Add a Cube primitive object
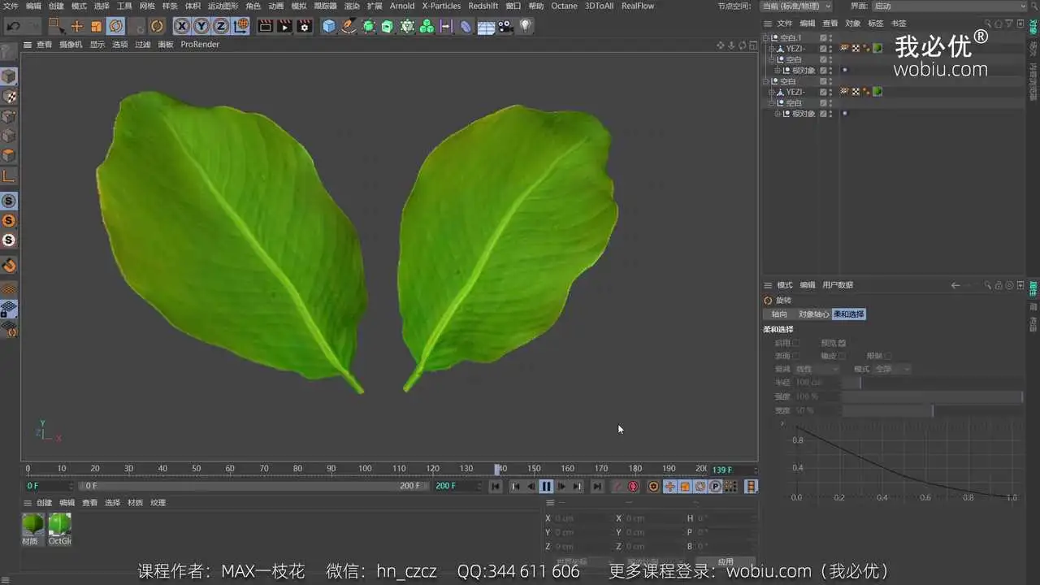This screenshot has width=1040, height=585. (329, 26)
